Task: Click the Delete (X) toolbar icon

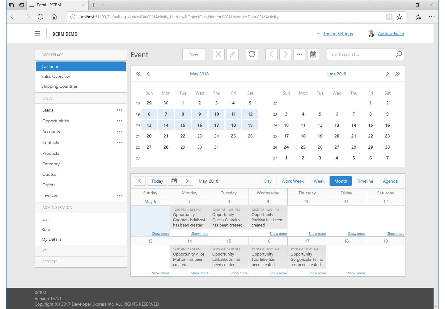Action: [x=218, y=54]
